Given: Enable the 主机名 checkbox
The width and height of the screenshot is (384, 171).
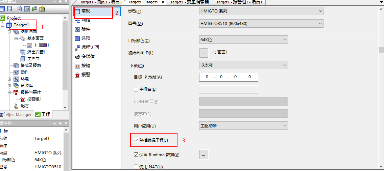Looking at the screenshot, I should pos(136,89).
